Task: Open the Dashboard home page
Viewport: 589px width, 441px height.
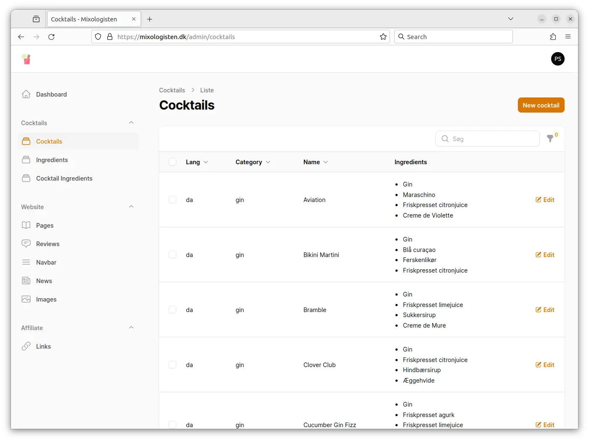Action: [x=51, y=94]
